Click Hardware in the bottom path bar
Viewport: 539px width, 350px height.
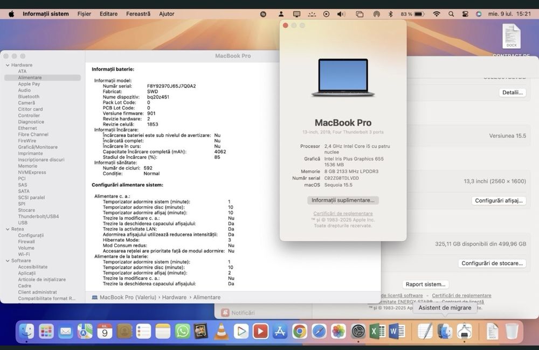click(x=174, y=297)
